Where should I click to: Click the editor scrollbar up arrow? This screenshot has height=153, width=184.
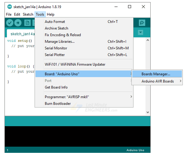point(148,40)
